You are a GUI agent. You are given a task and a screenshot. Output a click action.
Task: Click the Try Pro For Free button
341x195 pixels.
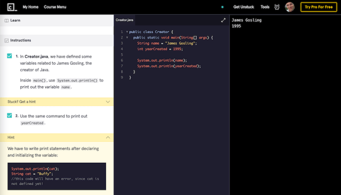coord(318,7)
